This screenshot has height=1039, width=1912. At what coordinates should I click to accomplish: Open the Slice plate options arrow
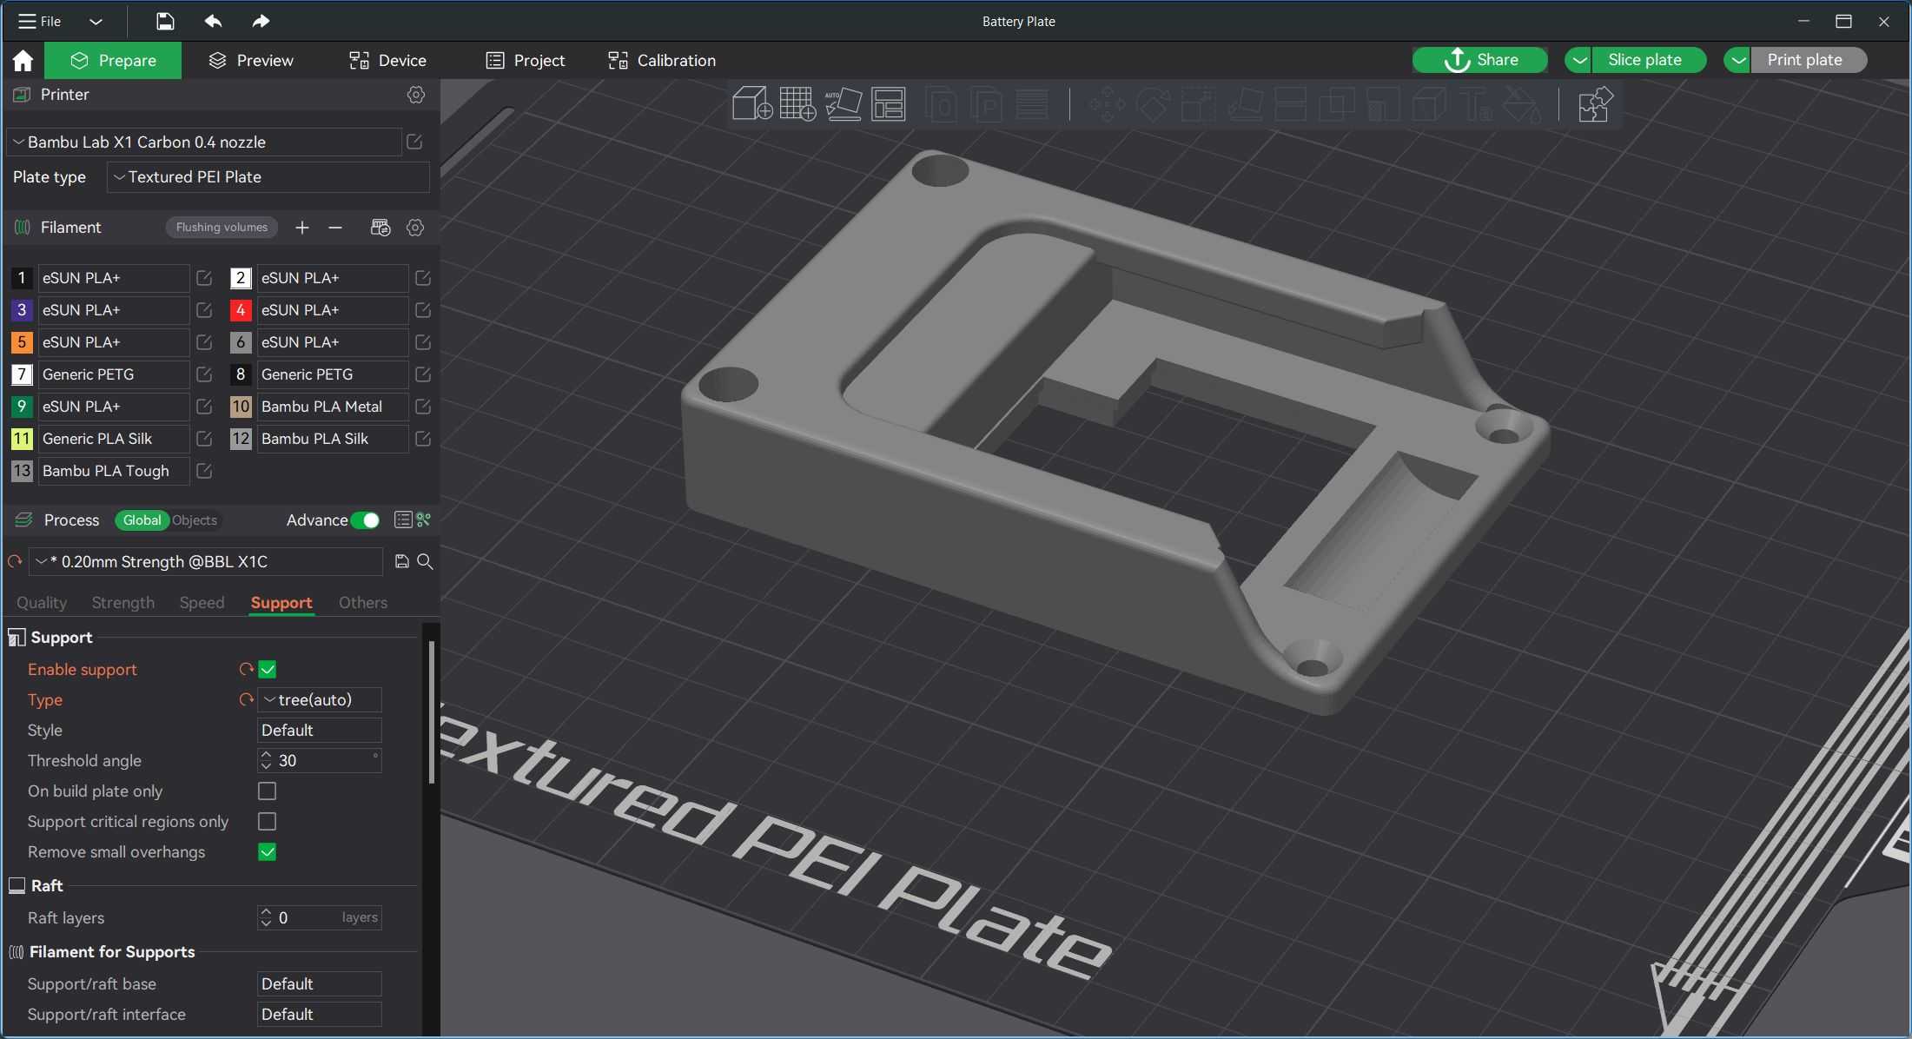1578,60
